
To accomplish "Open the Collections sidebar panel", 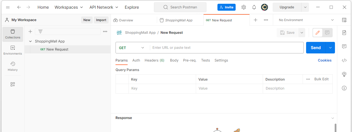I will (13, 34).
